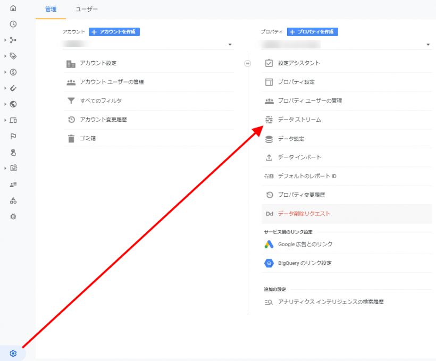Image resolution: width=436 pixels, height=361 pixels.
Task: Select the Realtime clock icon
Action: pos(13,24)
